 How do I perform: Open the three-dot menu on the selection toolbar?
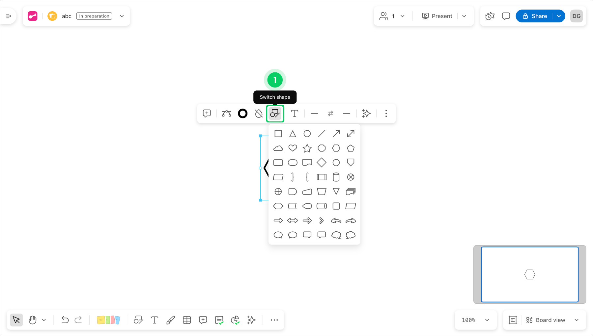[x=386, y=114]
